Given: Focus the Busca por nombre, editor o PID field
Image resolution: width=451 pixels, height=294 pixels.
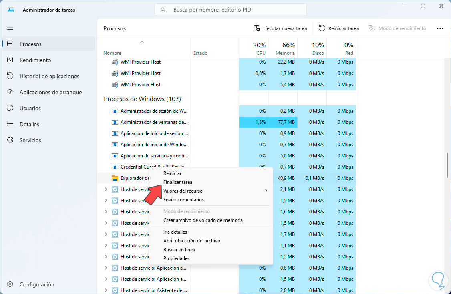Looking at the screenshot, I should point(231,10).
